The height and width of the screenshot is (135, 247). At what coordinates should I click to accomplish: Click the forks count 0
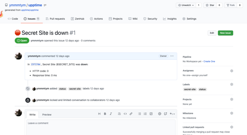[x=240, y=5]
